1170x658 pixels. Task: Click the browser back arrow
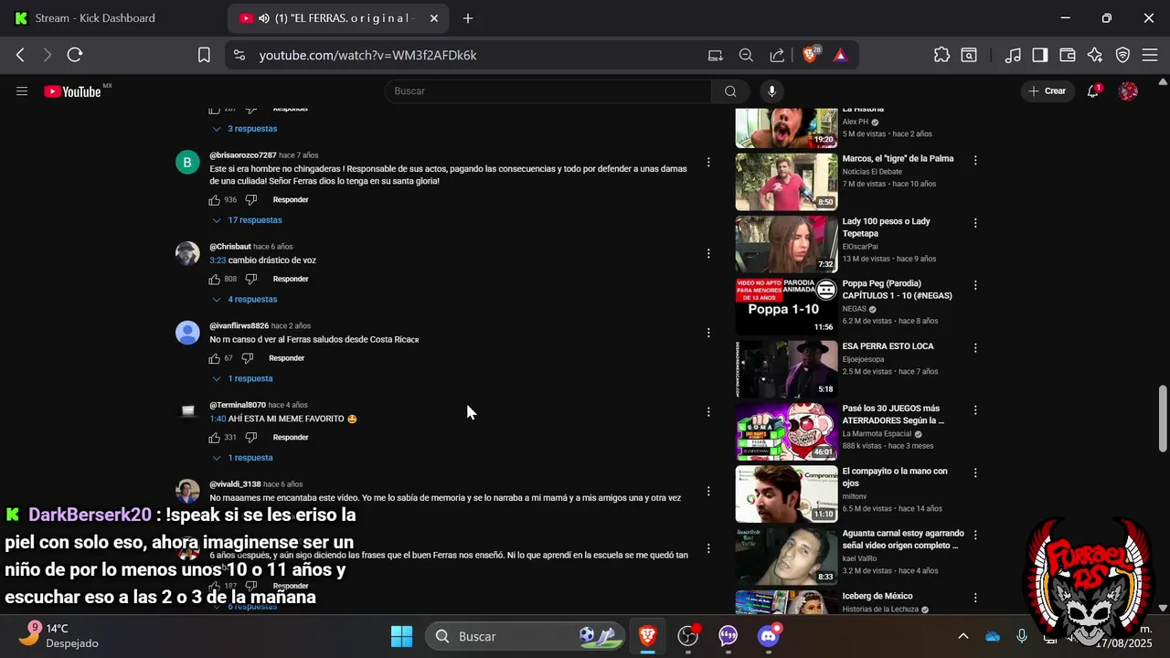[20, 55]
